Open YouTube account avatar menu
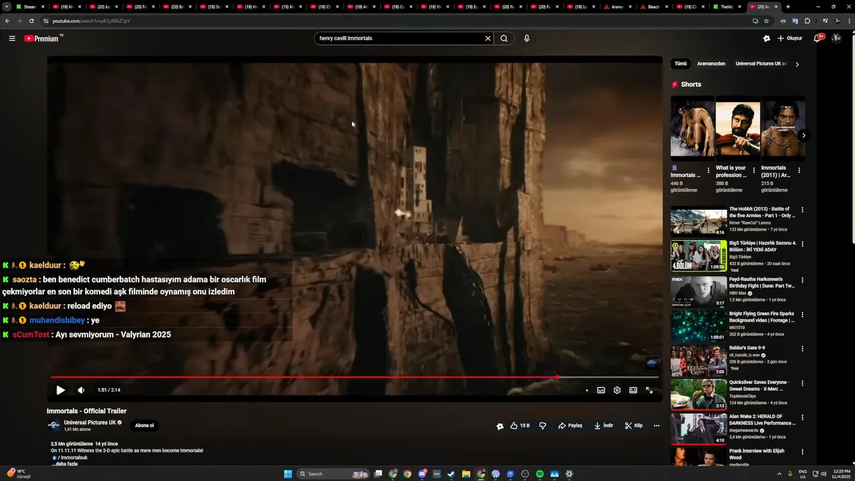This screenshot has width=855, height=481. click(x=836, y=38)
